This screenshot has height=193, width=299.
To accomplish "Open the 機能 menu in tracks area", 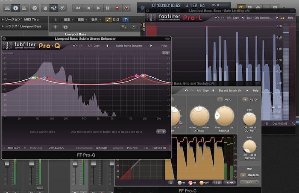I will 82,20.
